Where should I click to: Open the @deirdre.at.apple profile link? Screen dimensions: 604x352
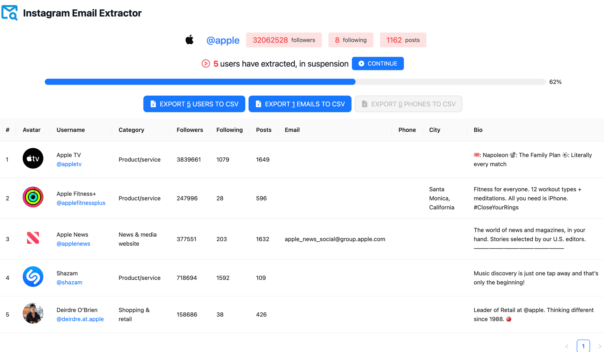click(x=80, y=319)
